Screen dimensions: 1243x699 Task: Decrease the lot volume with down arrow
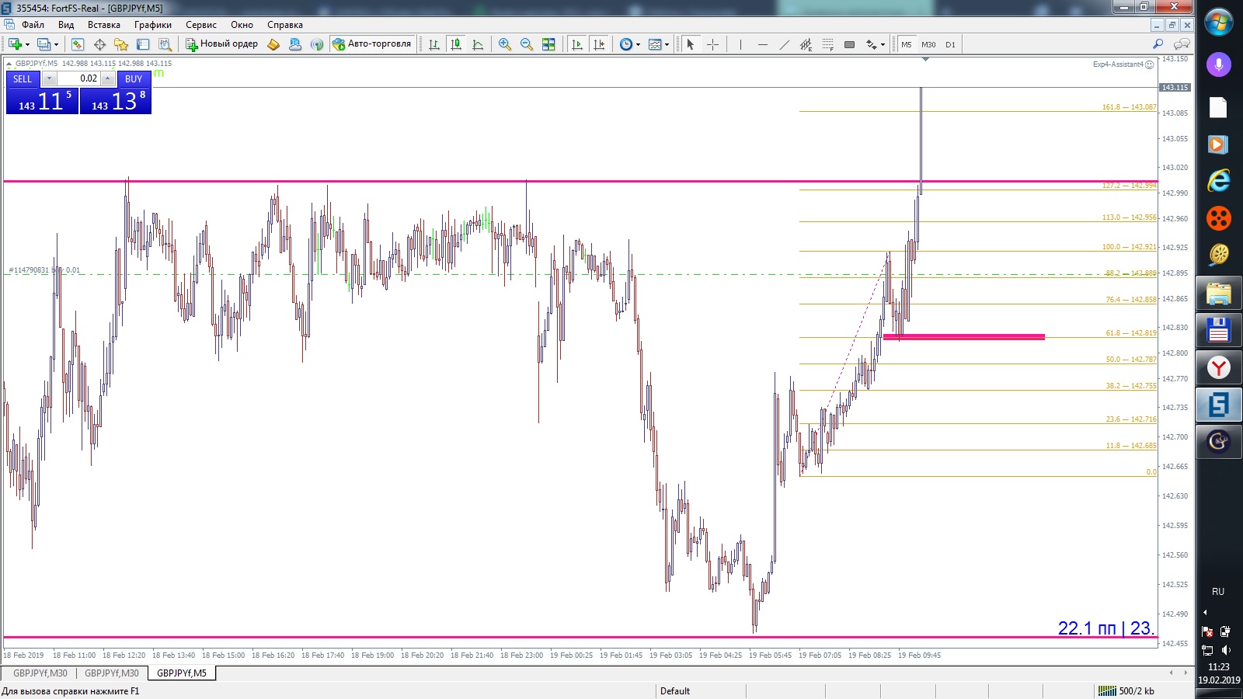pyautogui.click(x=49, y=78)
